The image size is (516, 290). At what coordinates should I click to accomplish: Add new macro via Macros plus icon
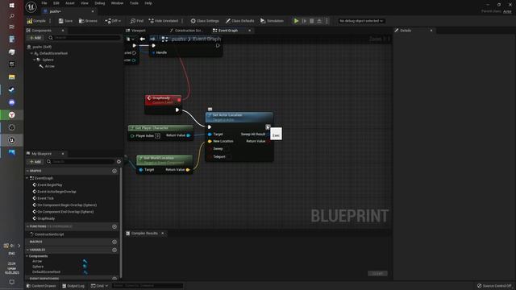click(x=114, y=242)
